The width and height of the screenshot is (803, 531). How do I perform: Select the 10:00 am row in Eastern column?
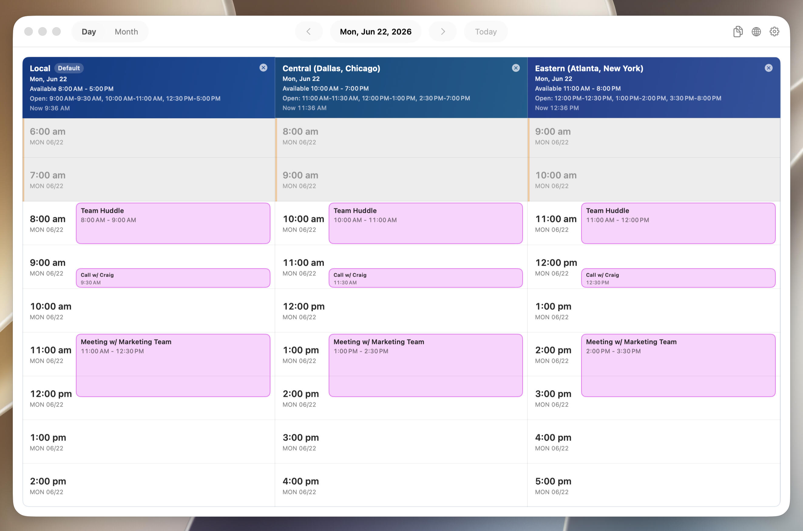tap(654, 179)
